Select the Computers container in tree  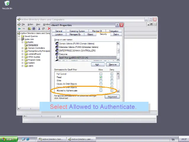pyautogui.click(x=33, y=45)
